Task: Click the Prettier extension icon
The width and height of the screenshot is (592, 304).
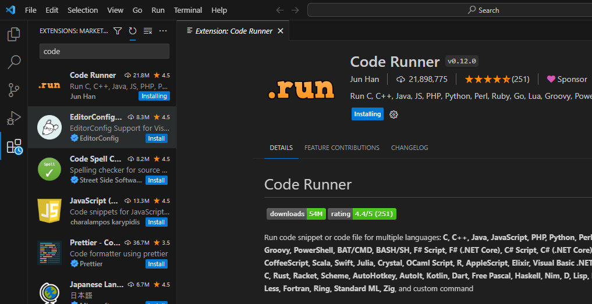Action: pyautogui.click(x=49, y=253)
